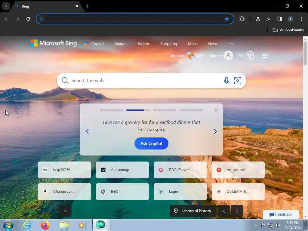Show previous background image
This screenshot has width=308, height=231.
point(224,211)
